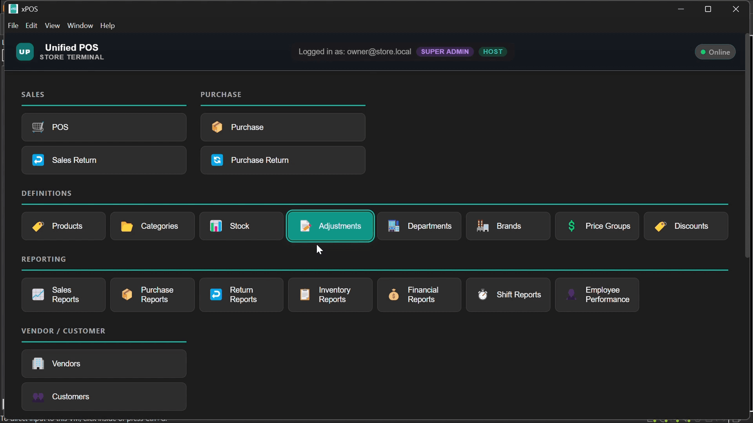Click the Employee Performance person icon
The height and width of the screenshot is (423, 753).
tap(571, 295)
